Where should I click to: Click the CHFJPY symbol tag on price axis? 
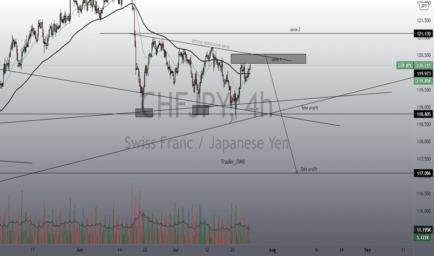(405, 65)
